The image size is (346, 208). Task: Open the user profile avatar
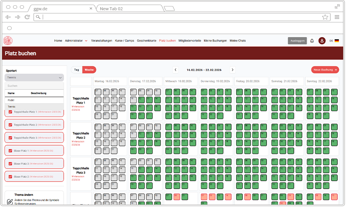(x=322, y=41)
